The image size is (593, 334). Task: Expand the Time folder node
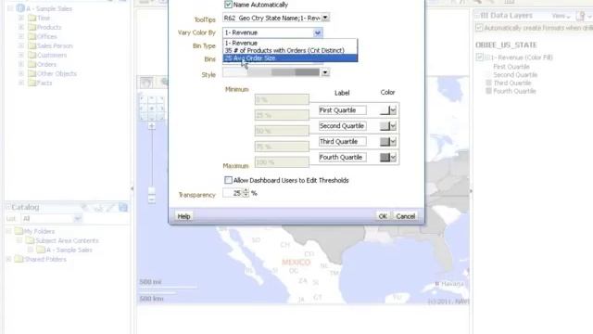point(21,18)
